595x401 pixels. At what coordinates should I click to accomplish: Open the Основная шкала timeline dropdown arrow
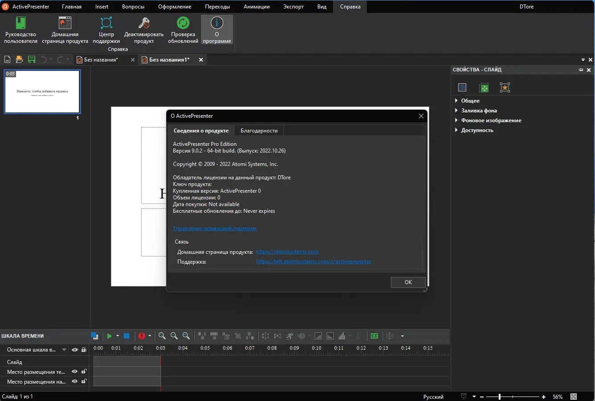(x=64, y=350)
